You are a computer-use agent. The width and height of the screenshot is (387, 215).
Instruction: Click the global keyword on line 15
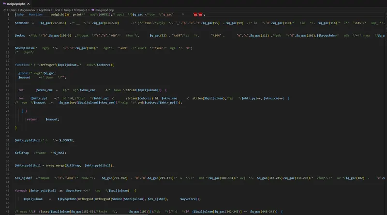click(x=23, y=73)
